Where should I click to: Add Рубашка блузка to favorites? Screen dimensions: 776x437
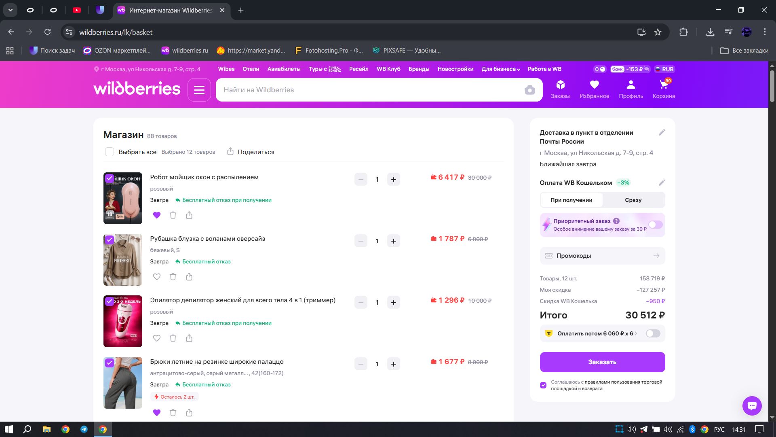[157, 277]
